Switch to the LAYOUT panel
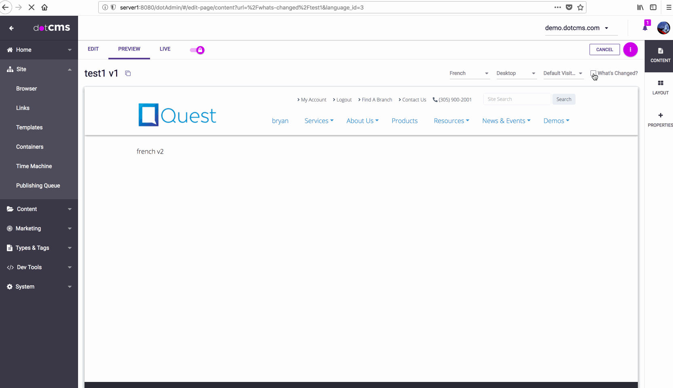The image size is (673, 388). point(660,86)
